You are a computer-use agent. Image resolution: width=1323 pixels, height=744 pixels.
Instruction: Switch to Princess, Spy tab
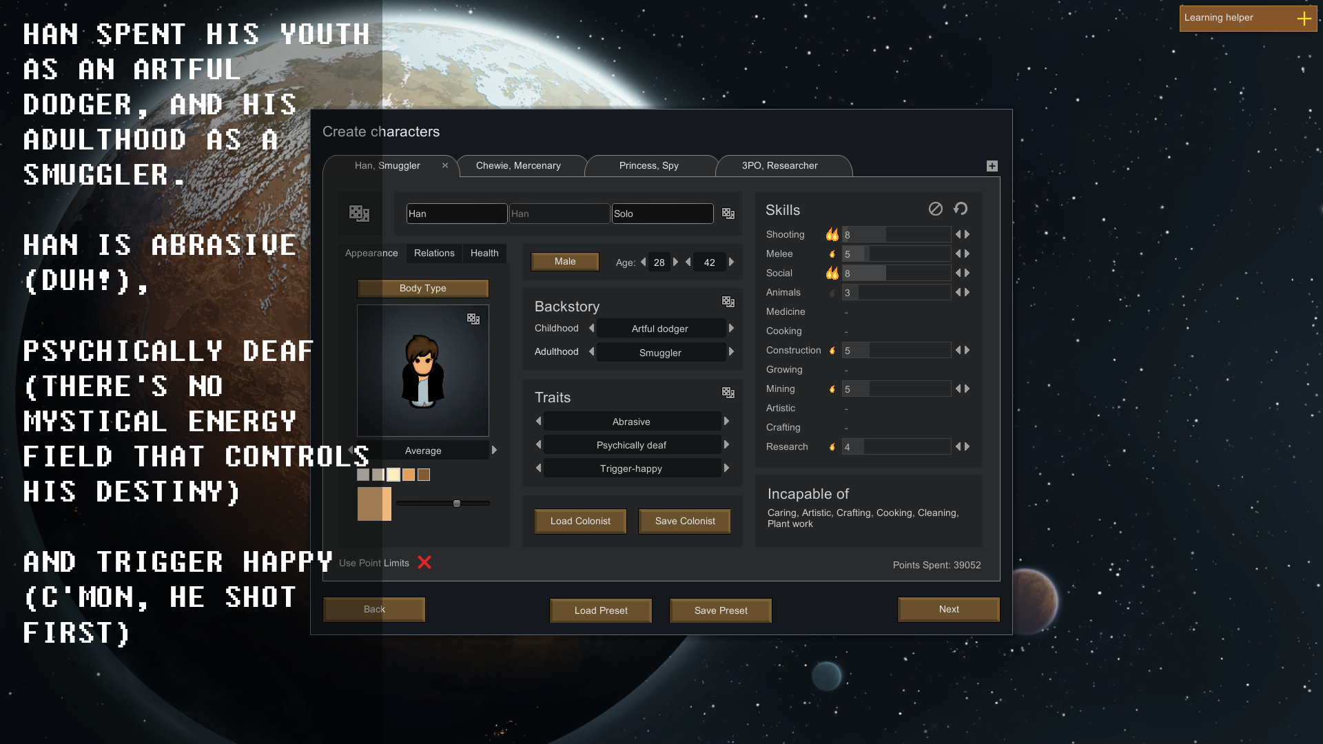(649, 165)
